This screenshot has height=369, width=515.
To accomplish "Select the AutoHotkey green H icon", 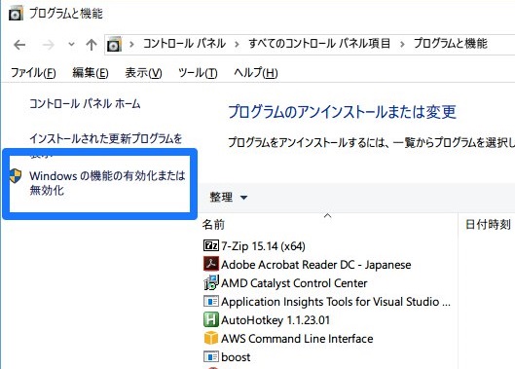I will (211, 319).
